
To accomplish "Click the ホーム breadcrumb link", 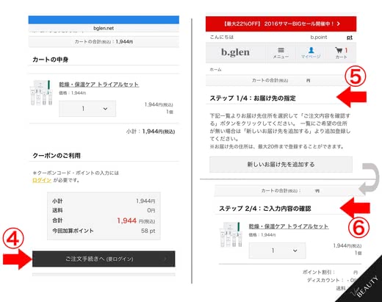I will coord(215,70).
